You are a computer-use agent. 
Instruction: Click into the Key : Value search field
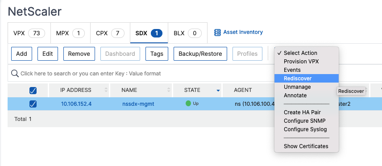141,73
